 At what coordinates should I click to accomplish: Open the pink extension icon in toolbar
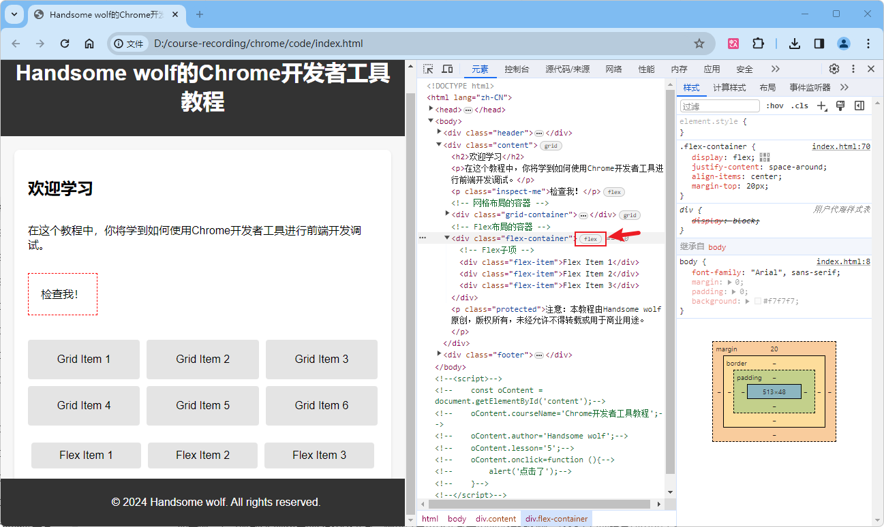point(733,44)
